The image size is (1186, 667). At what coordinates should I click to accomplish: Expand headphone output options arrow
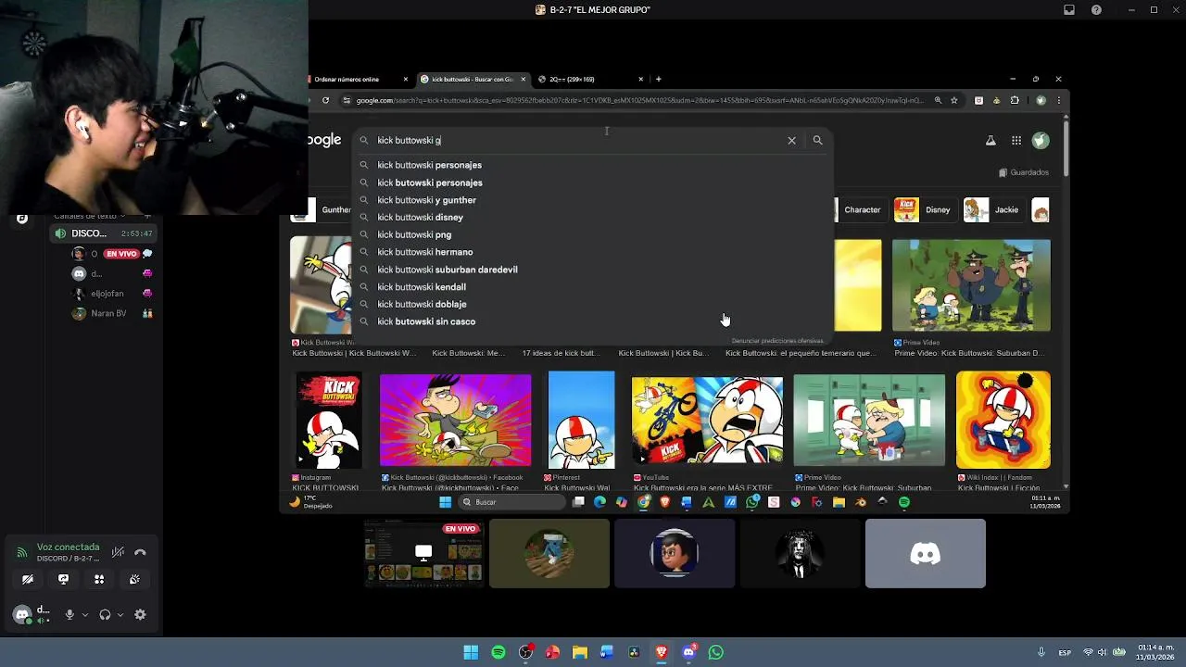pyautogui.click(x=120, y=614)
